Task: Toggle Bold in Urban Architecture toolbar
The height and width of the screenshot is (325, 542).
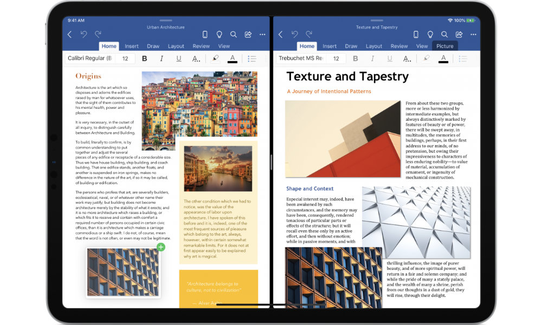Action: click(x=145, y=58)
